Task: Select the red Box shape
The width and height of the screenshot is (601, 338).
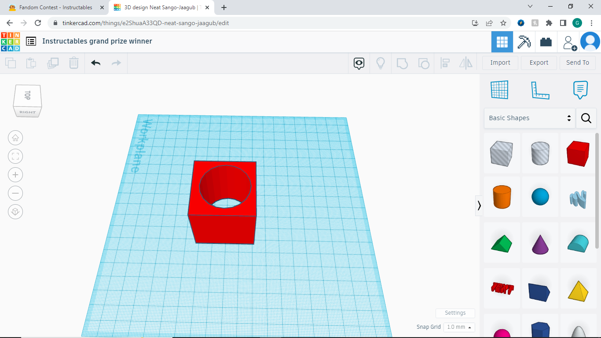Action: tap(578, 153)
